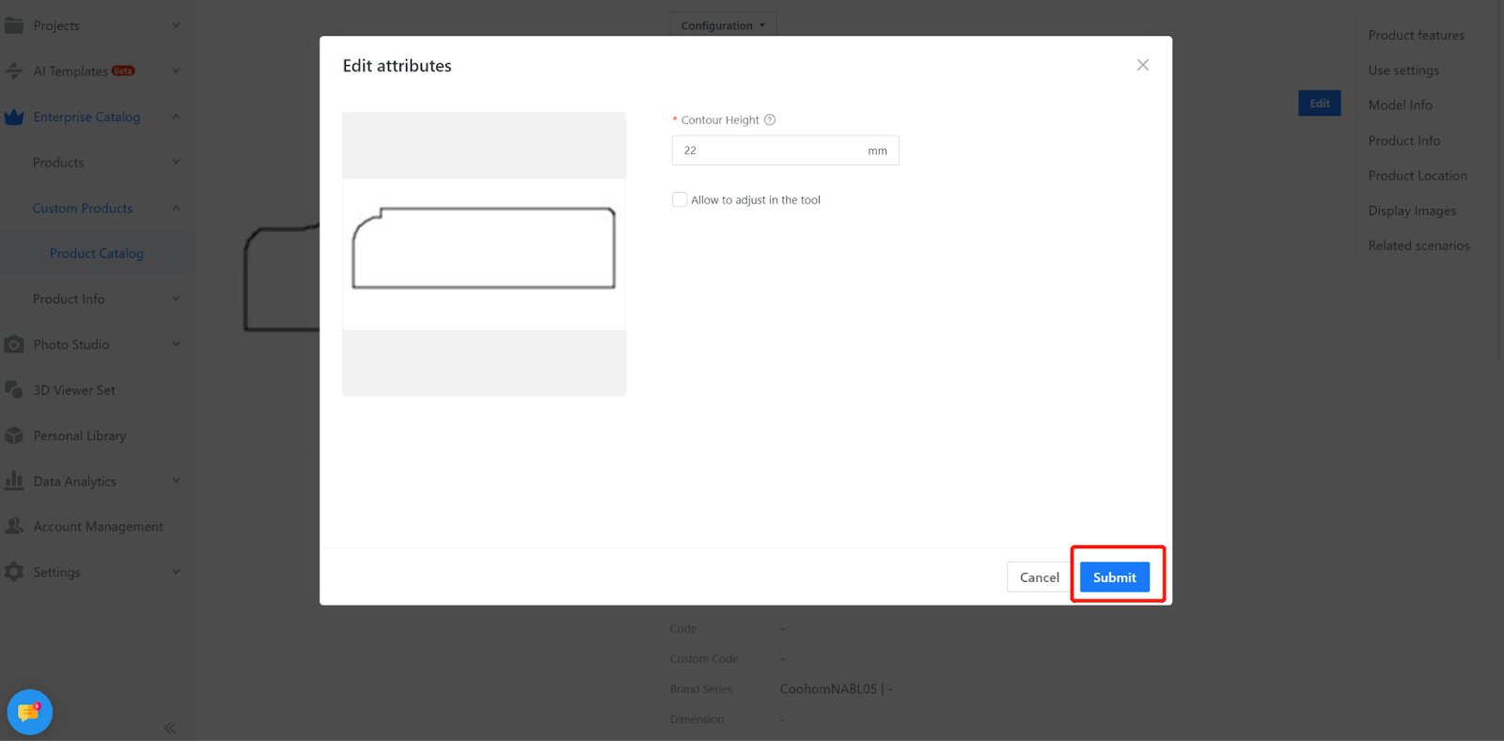The image size is (1504, 741).
Task: Expand the Settings chevron
Action: click(x=176, y=572)
